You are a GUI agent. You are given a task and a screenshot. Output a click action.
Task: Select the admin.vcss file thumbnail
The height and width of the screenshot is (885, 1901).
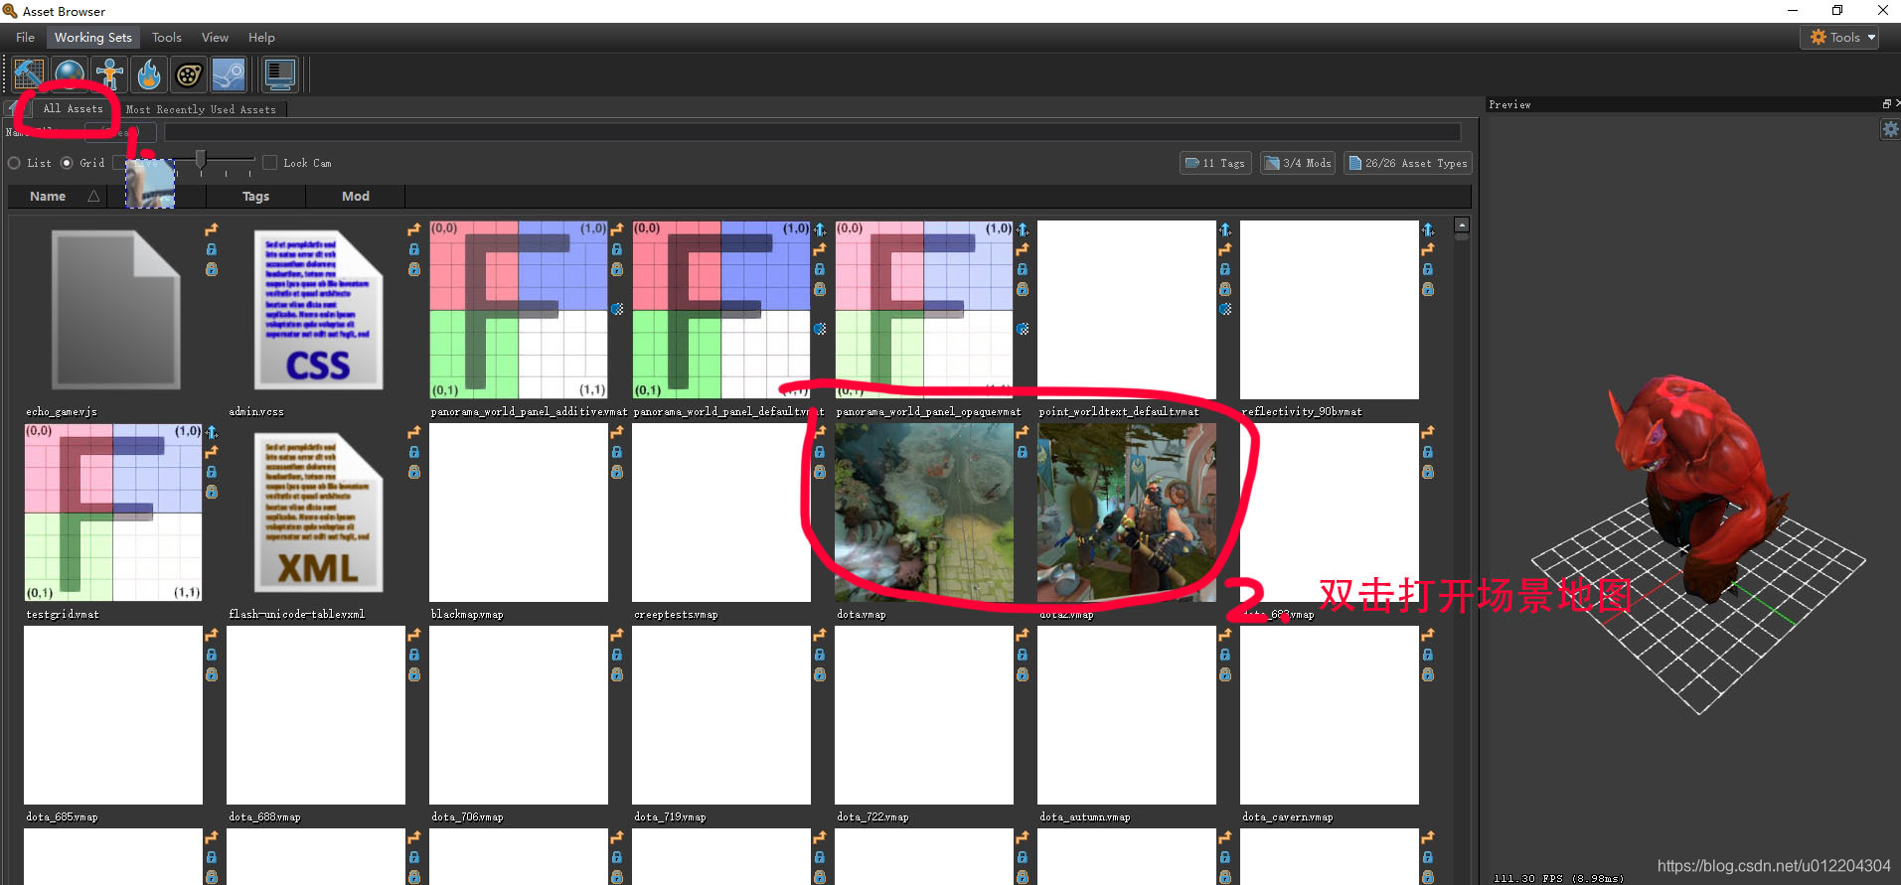pos(316,310)
